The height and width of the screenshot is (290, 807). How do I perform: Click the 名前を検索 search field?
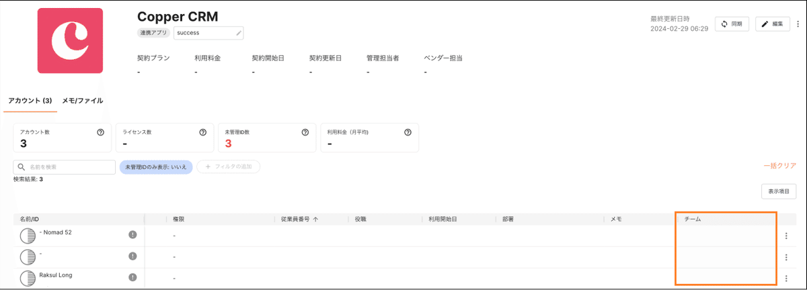pos(65,166)
